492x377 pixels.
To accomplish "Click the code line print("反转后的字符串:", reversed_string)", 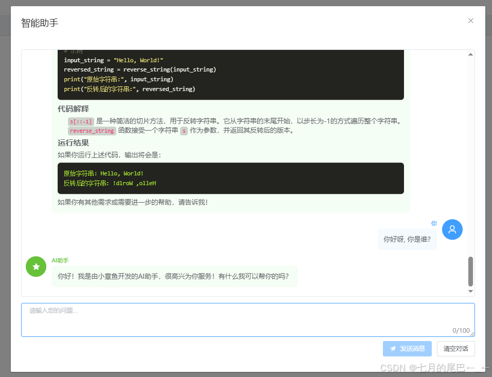I will [130, 89].
